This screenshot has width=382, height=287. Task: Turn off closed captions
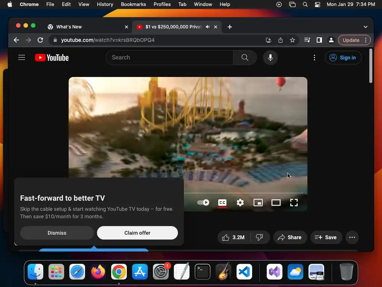(222, 203)
